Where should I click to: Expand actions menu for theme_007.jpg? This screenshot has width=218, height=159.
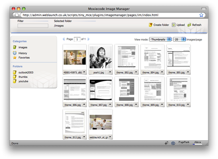(x=110, y=104)
